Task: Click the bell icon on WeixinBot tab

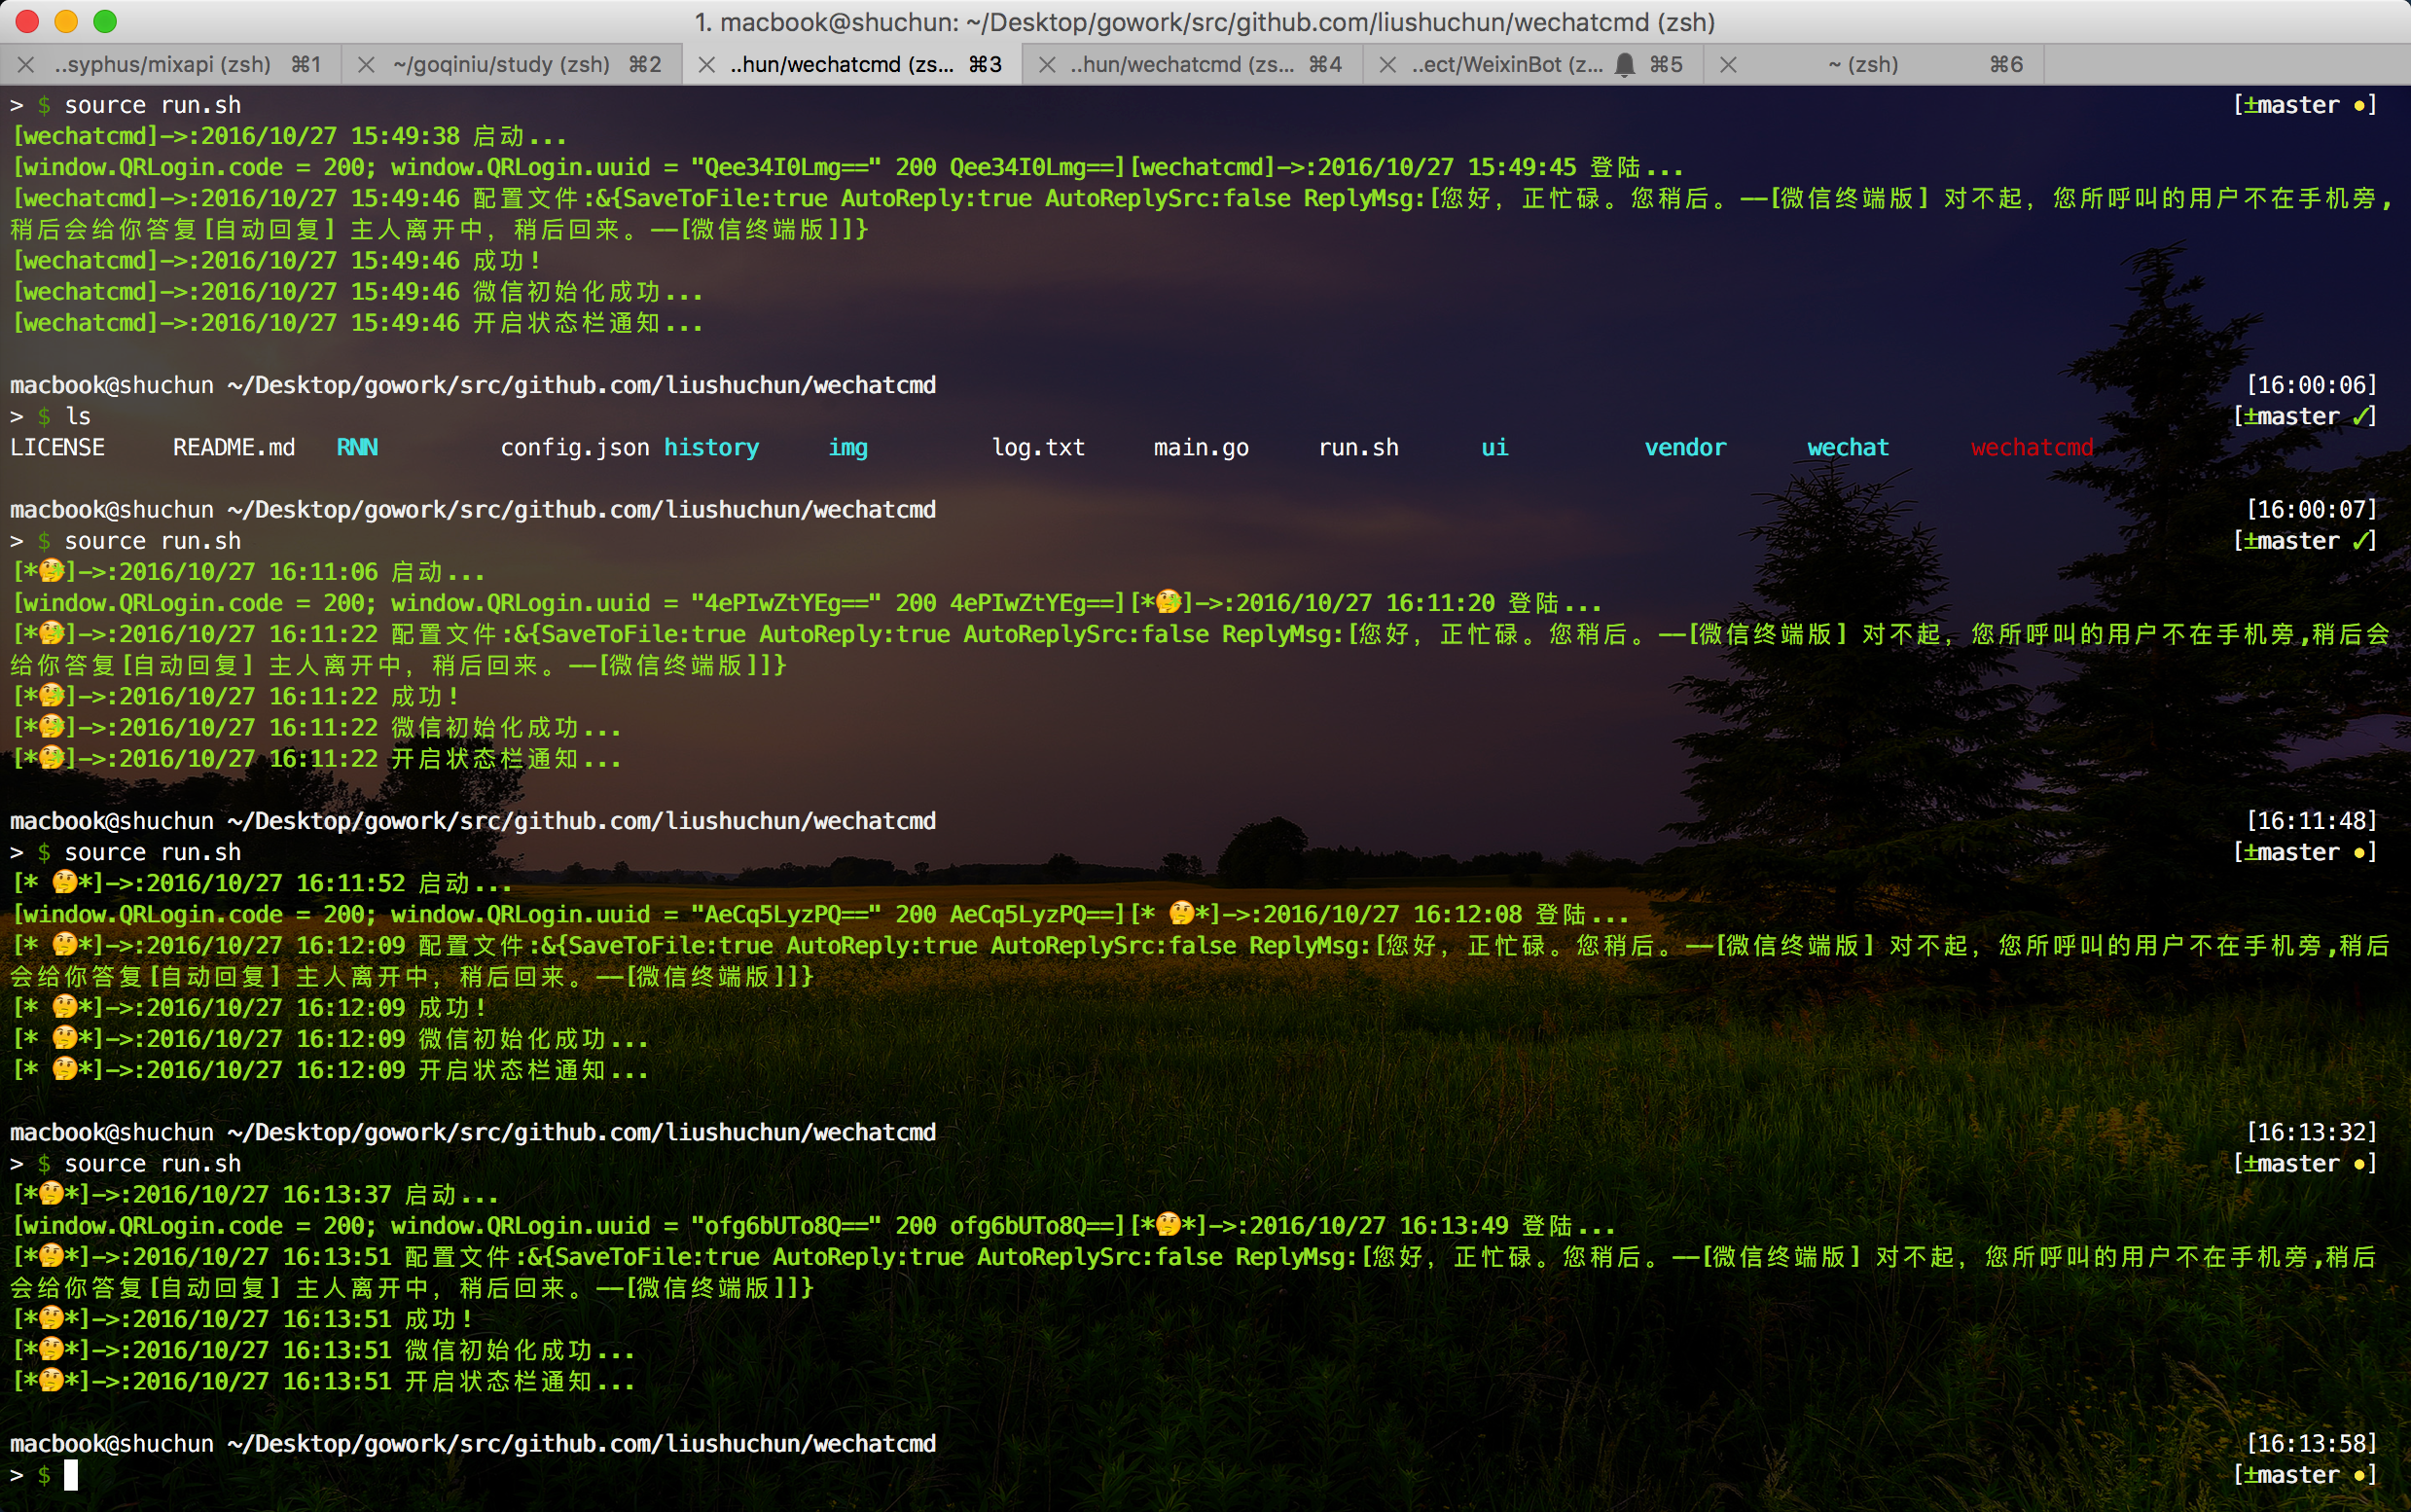Action: (1625, 65)
